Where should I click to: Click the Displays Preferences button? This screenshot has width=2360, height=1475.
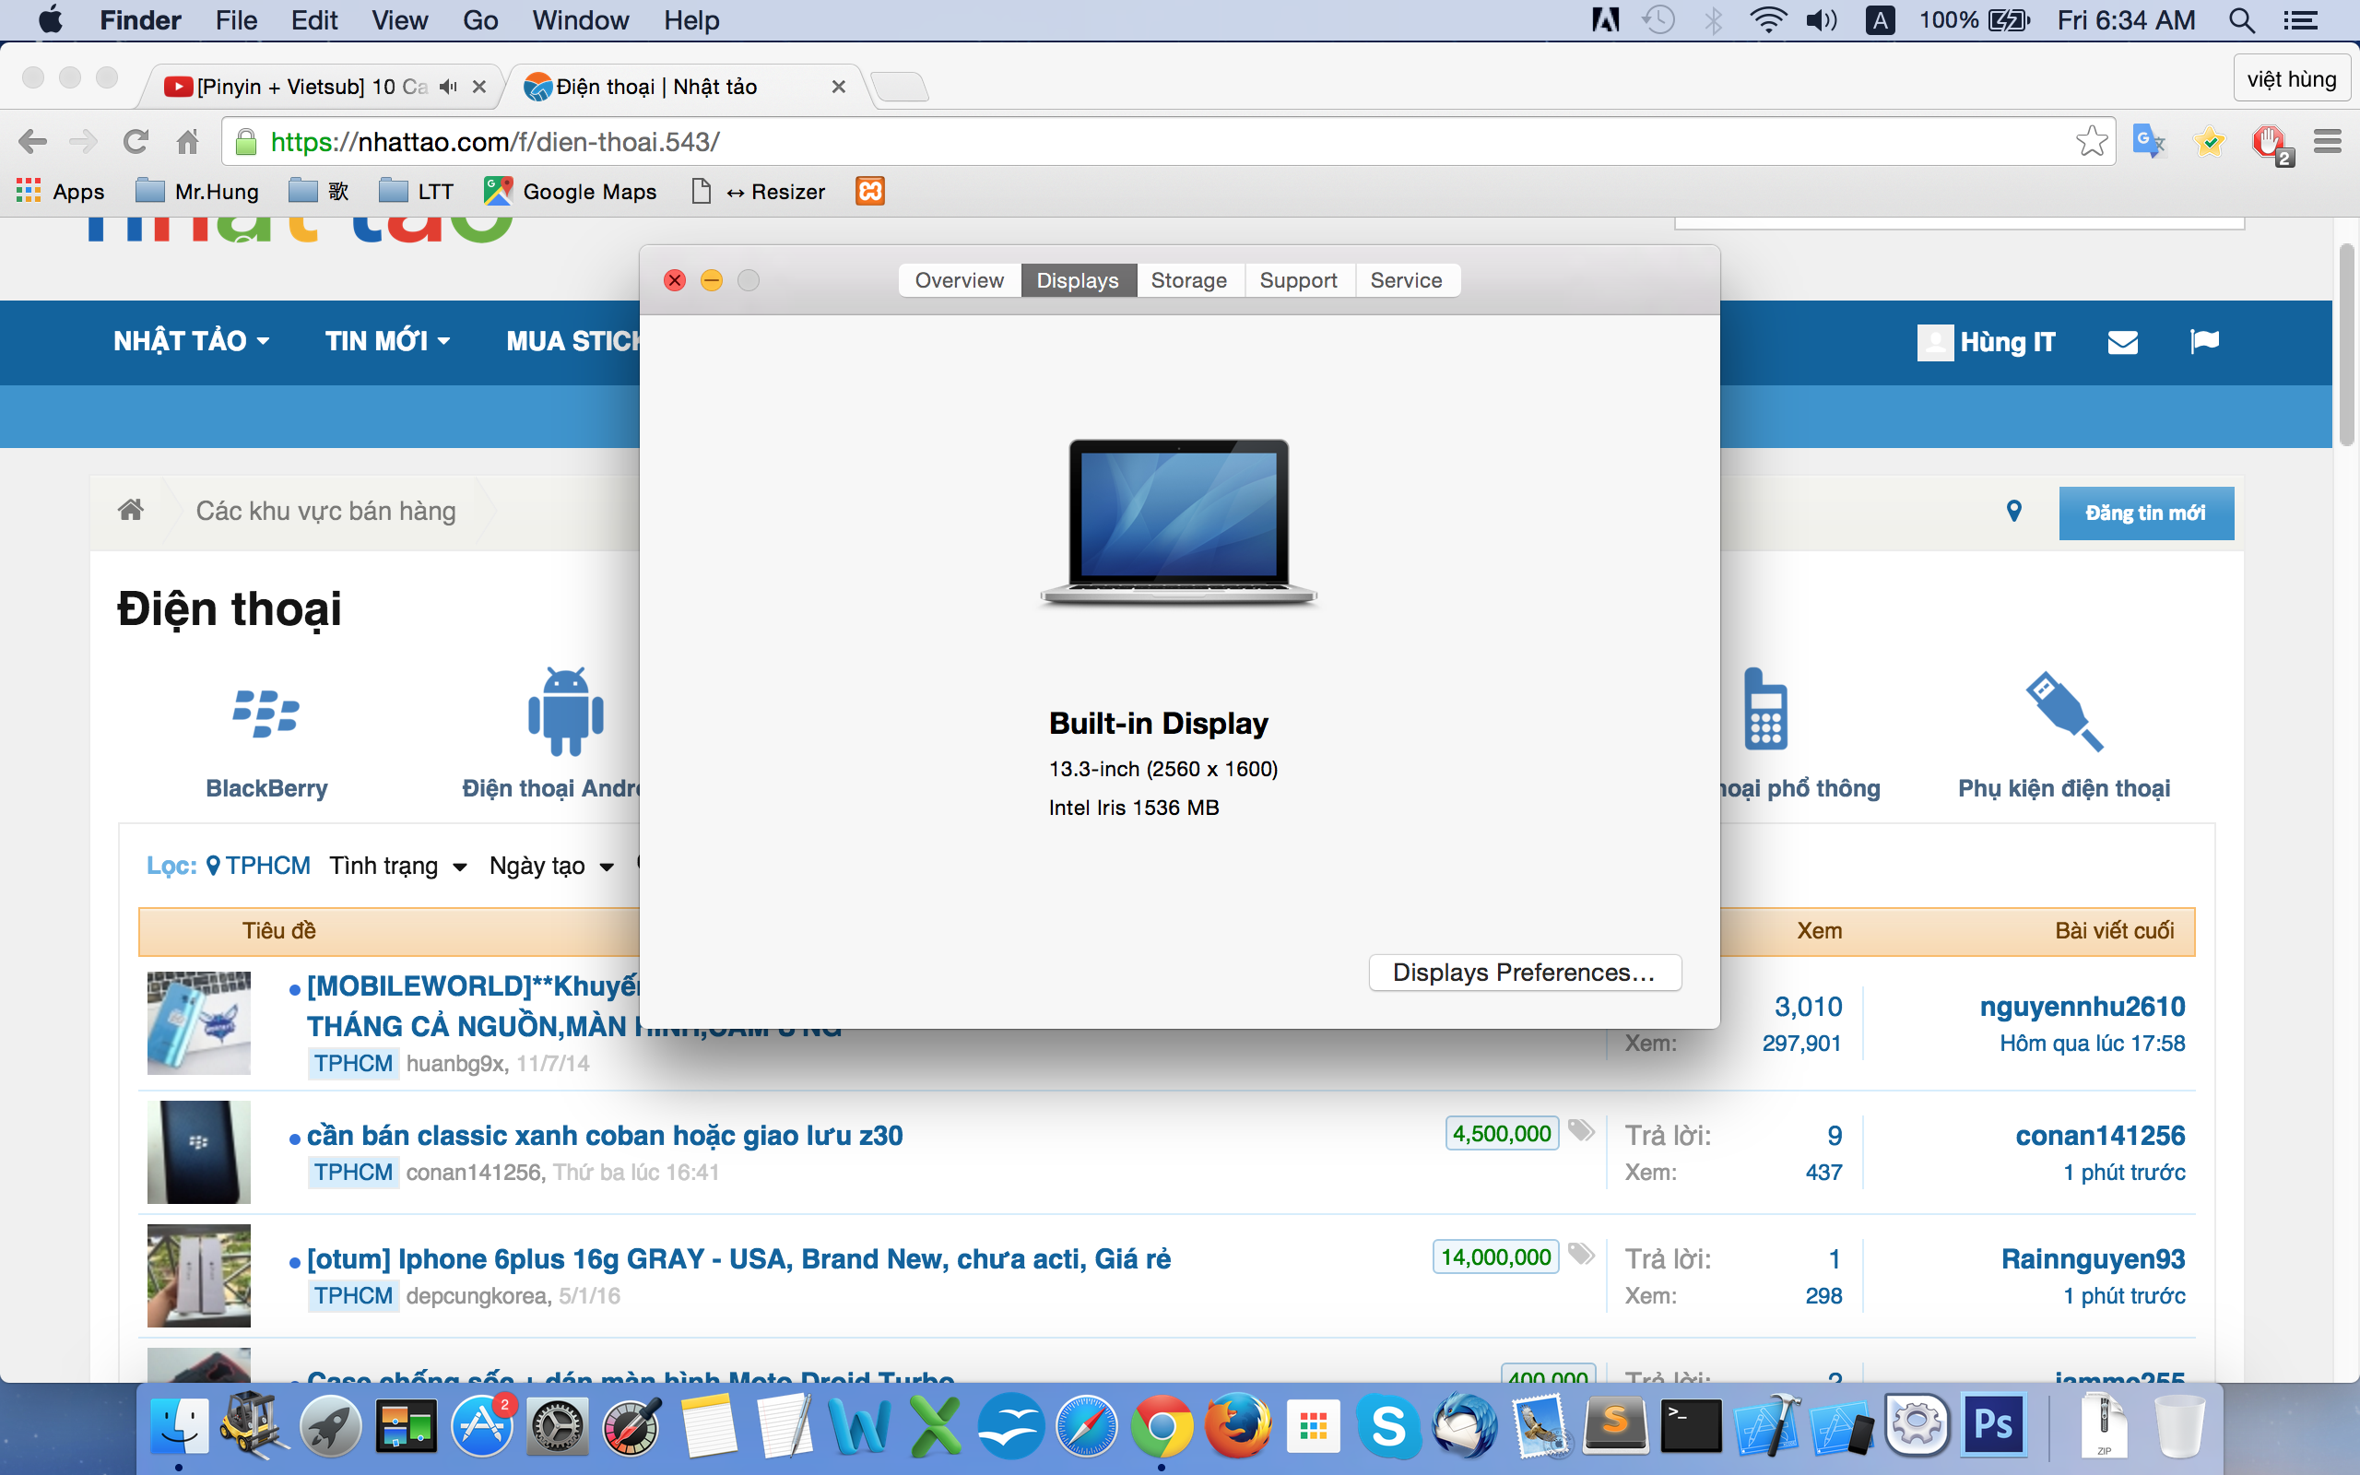click(1523, 972)
